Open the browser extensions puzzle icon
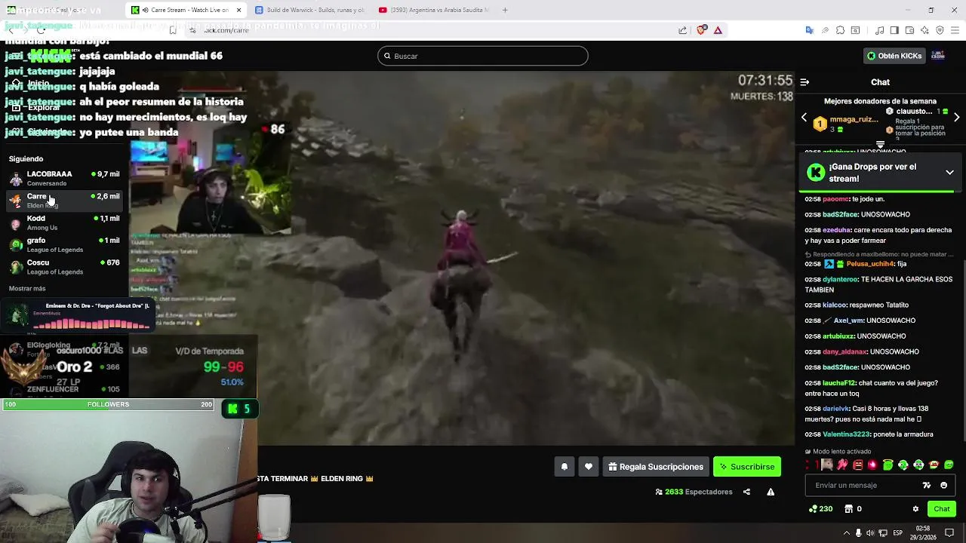966x543 pixels. pos(840,30)
